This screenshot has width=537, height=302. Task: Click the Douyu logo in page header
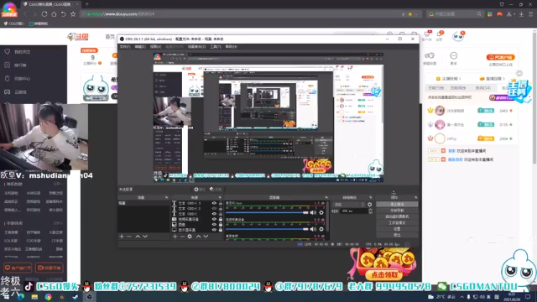coord(78,37)
